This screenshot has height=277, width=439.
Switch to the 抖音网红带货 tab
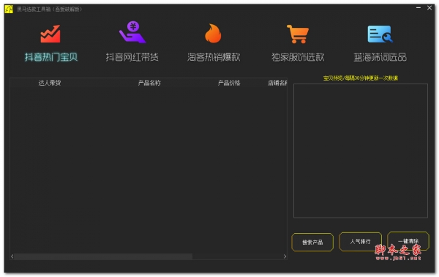point(132,57)
